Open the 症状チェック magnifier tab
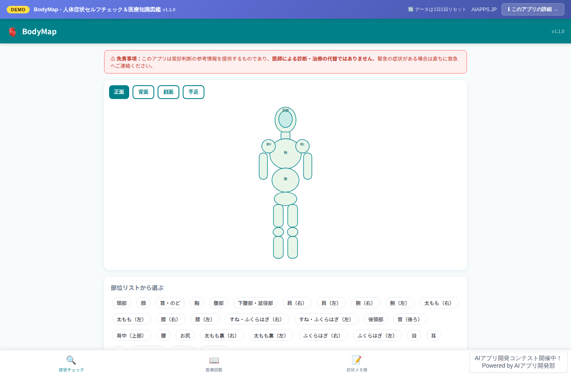 pyautogui.click(x=71, y=363)
